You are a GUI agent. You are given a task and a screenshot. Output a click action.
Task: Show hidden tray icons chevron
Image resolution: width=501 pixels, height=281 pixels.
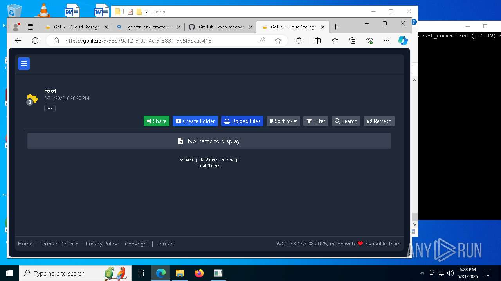click(422, 273)
